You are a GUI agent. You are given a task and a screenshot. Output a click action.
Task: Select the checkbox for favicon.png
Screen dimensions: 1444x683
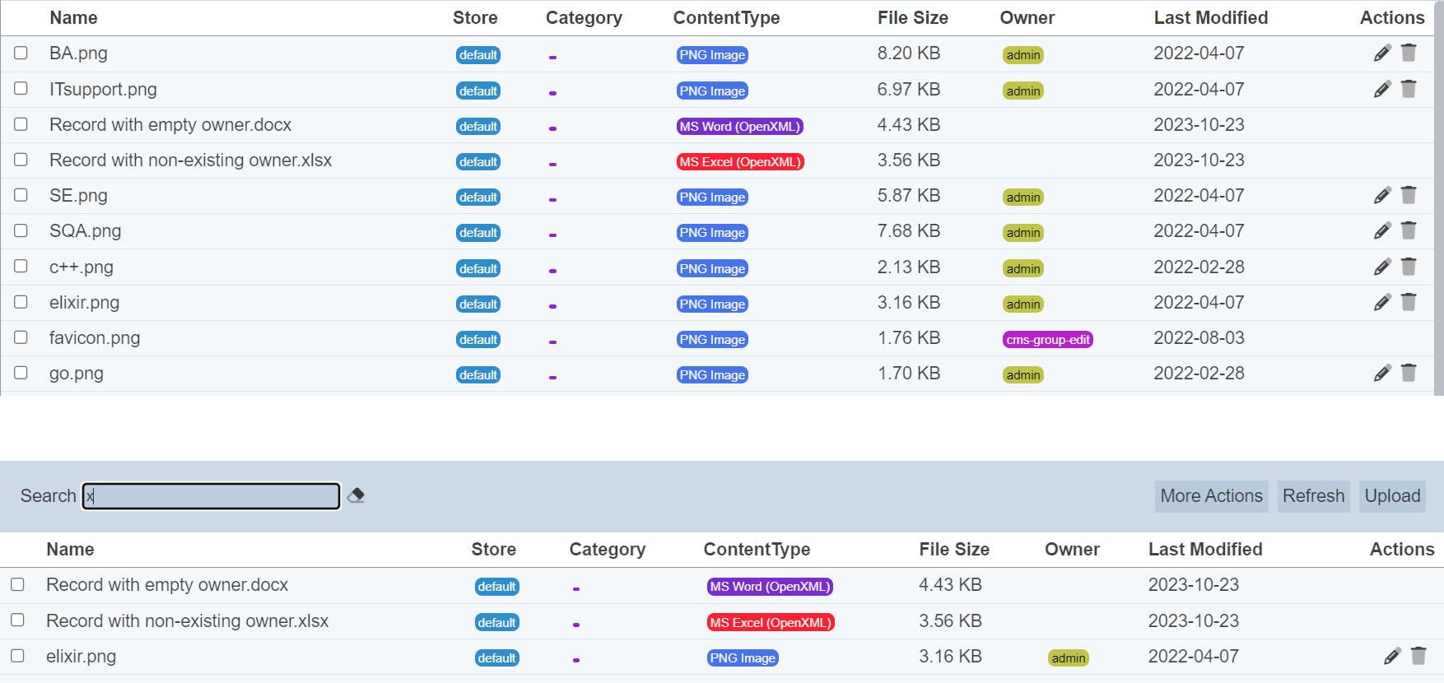[21, 337]
